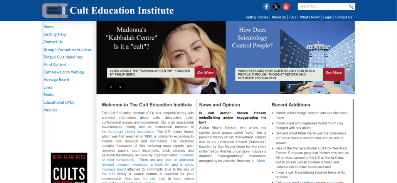The image size is (397, 183).
Task: Open 'Haredi school brings children' item
Action: [311, 115]
